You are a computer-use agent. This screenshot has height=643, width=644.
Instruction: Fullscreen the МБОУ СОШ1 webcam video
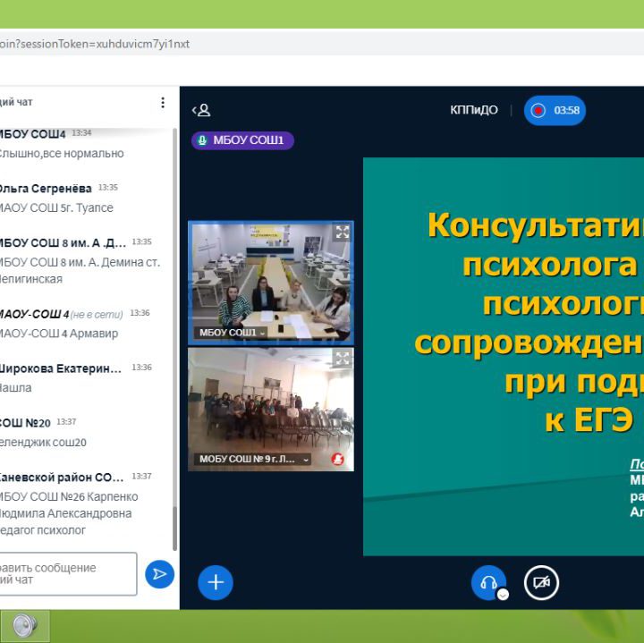point(342,233)
